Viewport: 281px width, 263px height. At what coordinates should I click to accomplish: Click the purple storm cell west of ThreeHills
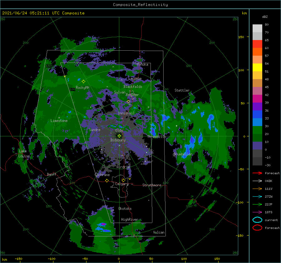tap(153, 131)
